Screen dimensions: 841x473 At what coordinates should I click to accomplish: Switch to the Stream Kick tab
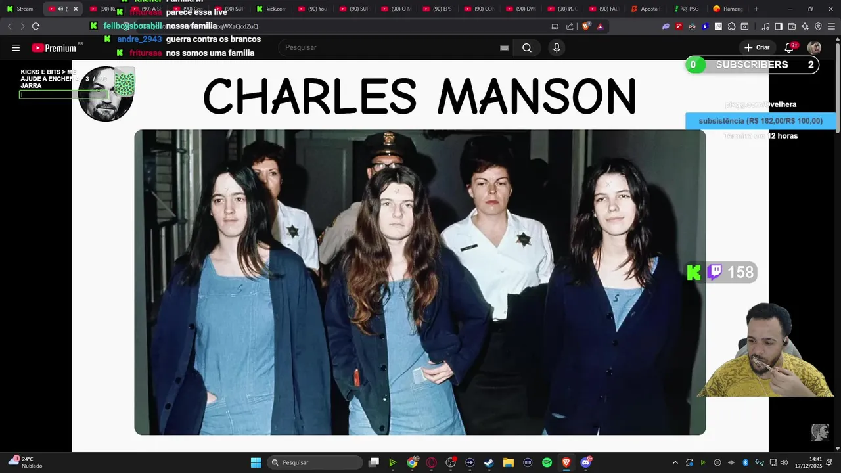click(x=21, y=9)
